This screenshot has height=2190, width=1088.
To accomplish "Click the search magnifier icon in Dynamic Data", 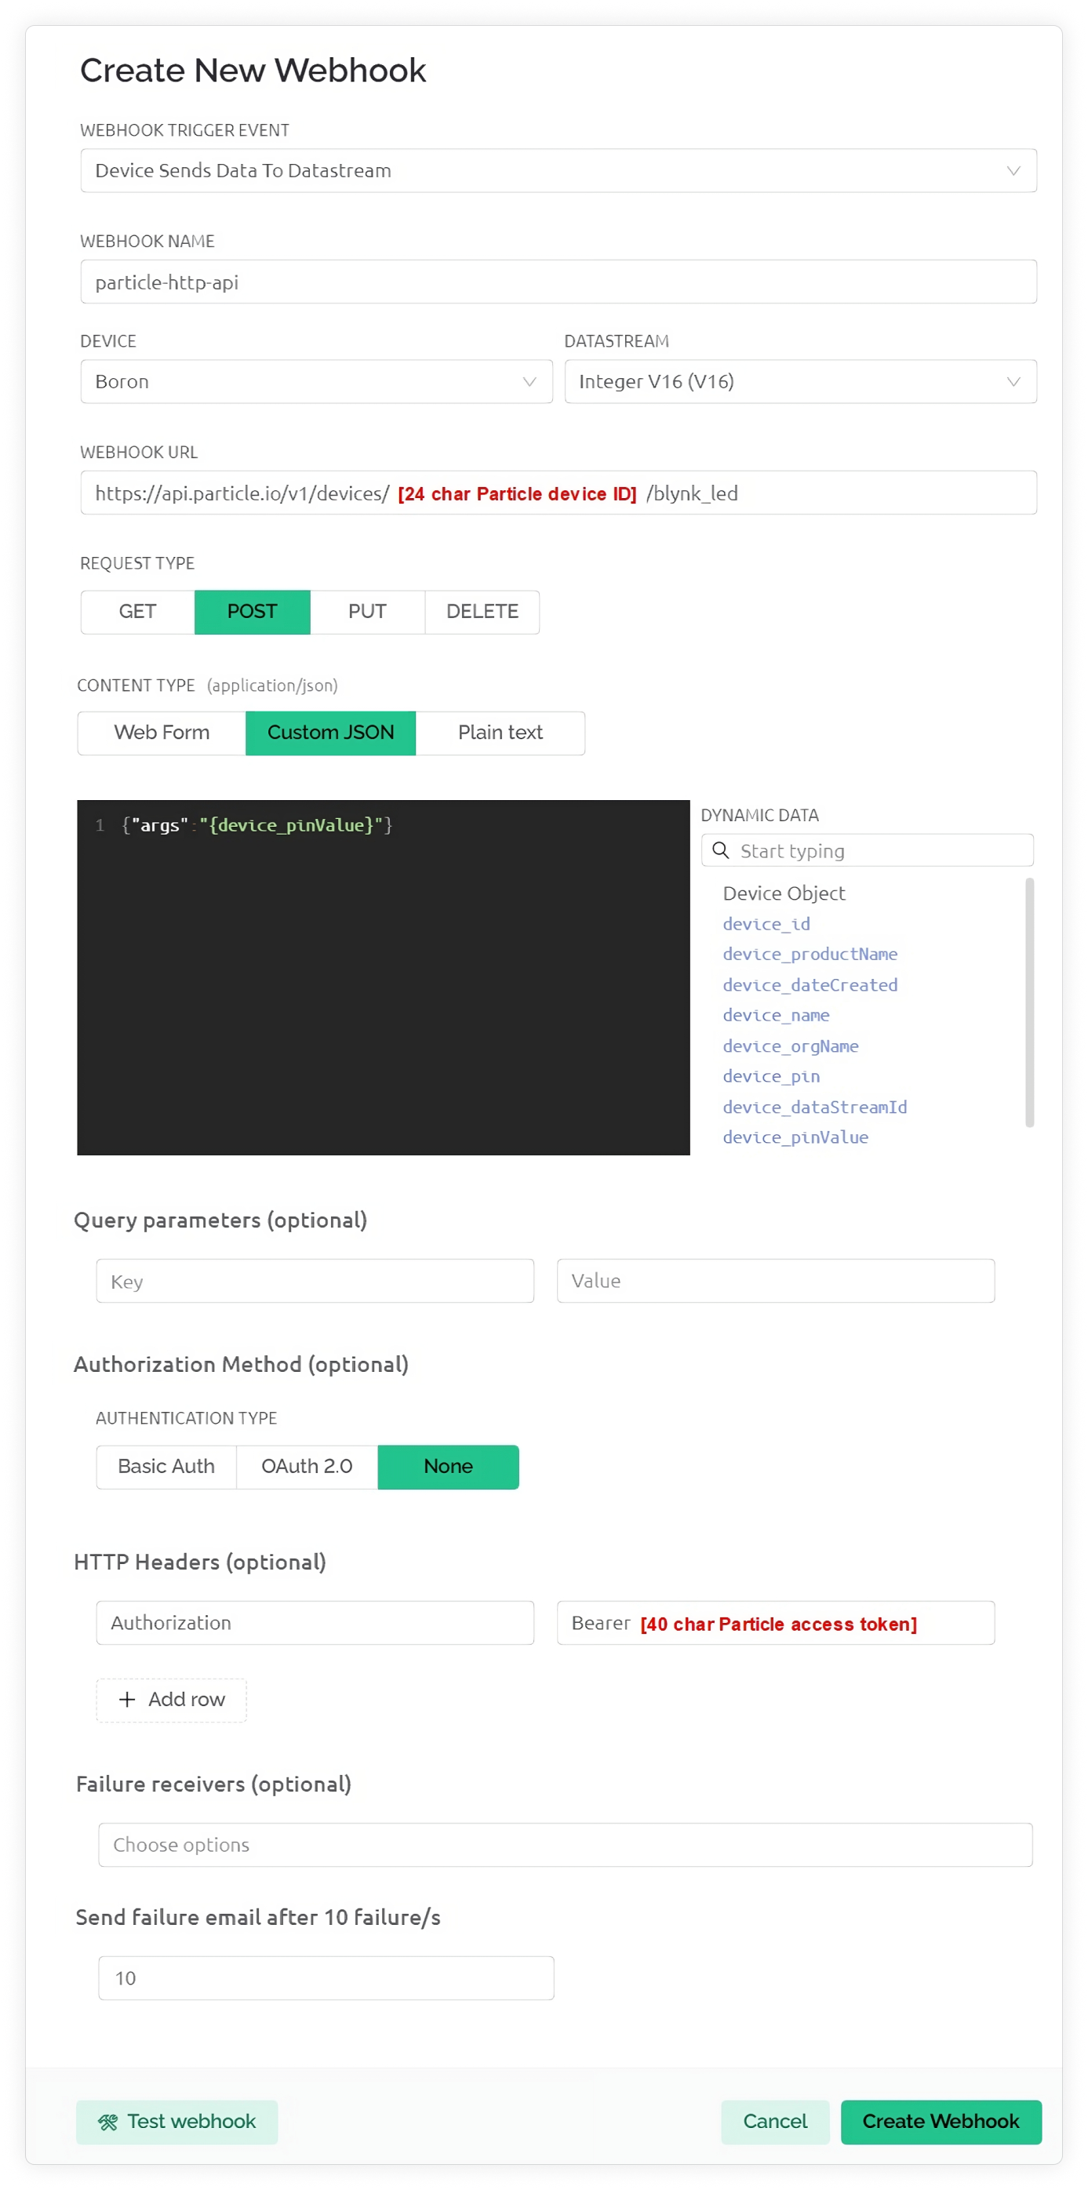I will (720, 850).
